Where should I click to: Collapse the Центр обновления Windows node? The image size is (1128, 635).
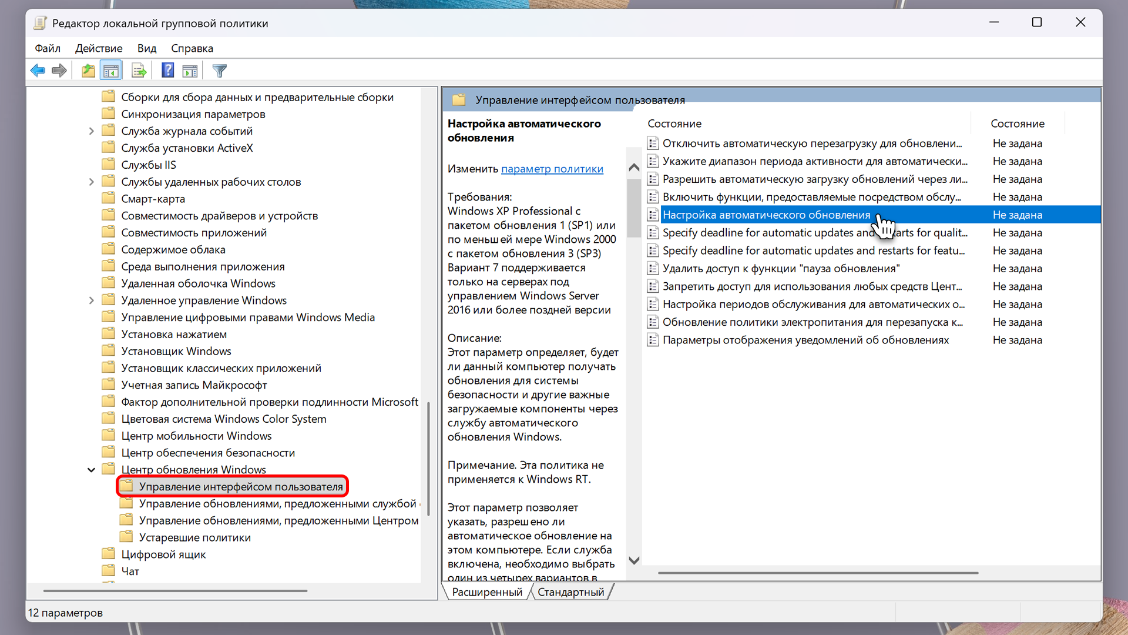pyautogui.click(x=91, y=470)
